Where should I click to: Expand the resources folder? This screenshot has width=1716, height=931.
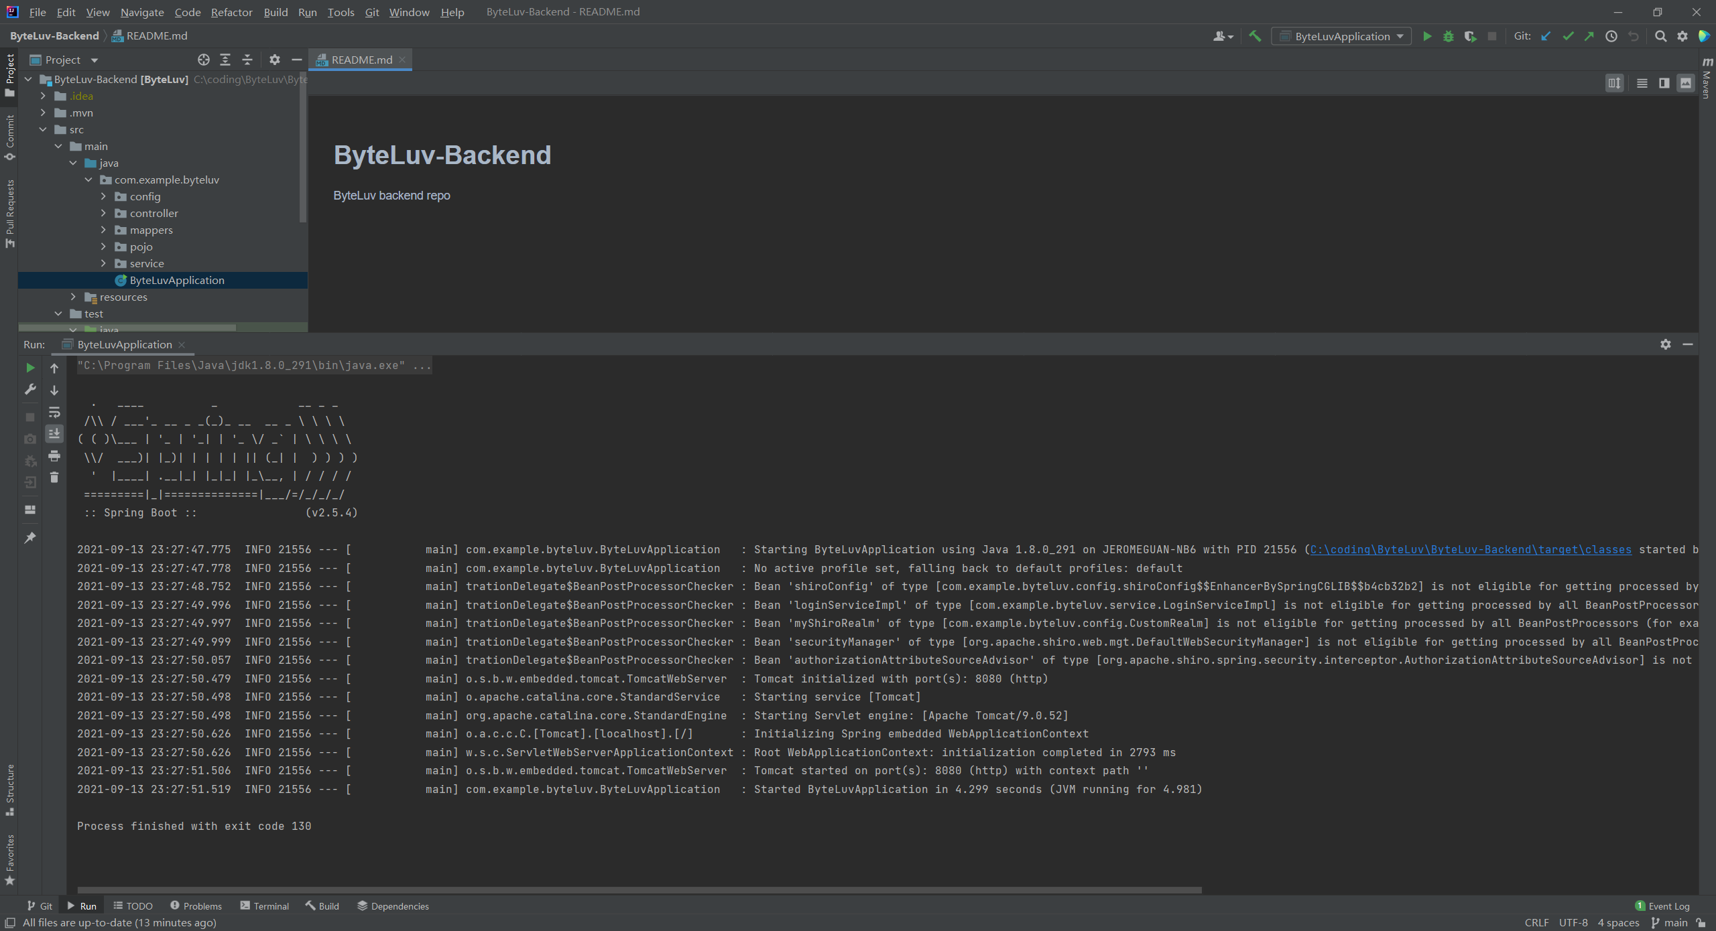[73, 297]
